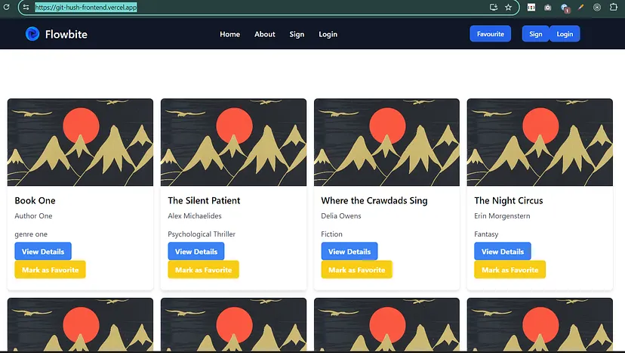Screen dimensions: 625x353
Task: Click The Silent Patient cover image
Action: pos(233,142)
